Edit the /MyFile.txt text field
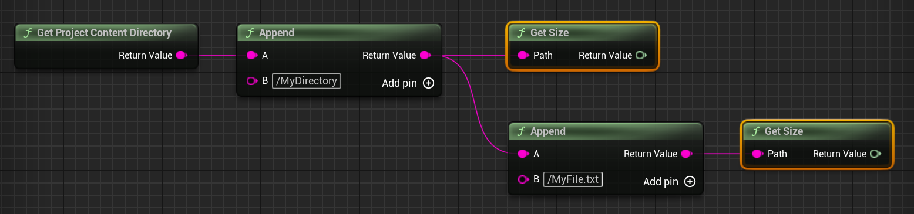Image resolution: width=914 pixels, height=214 pixels. [x=573, y=179]
